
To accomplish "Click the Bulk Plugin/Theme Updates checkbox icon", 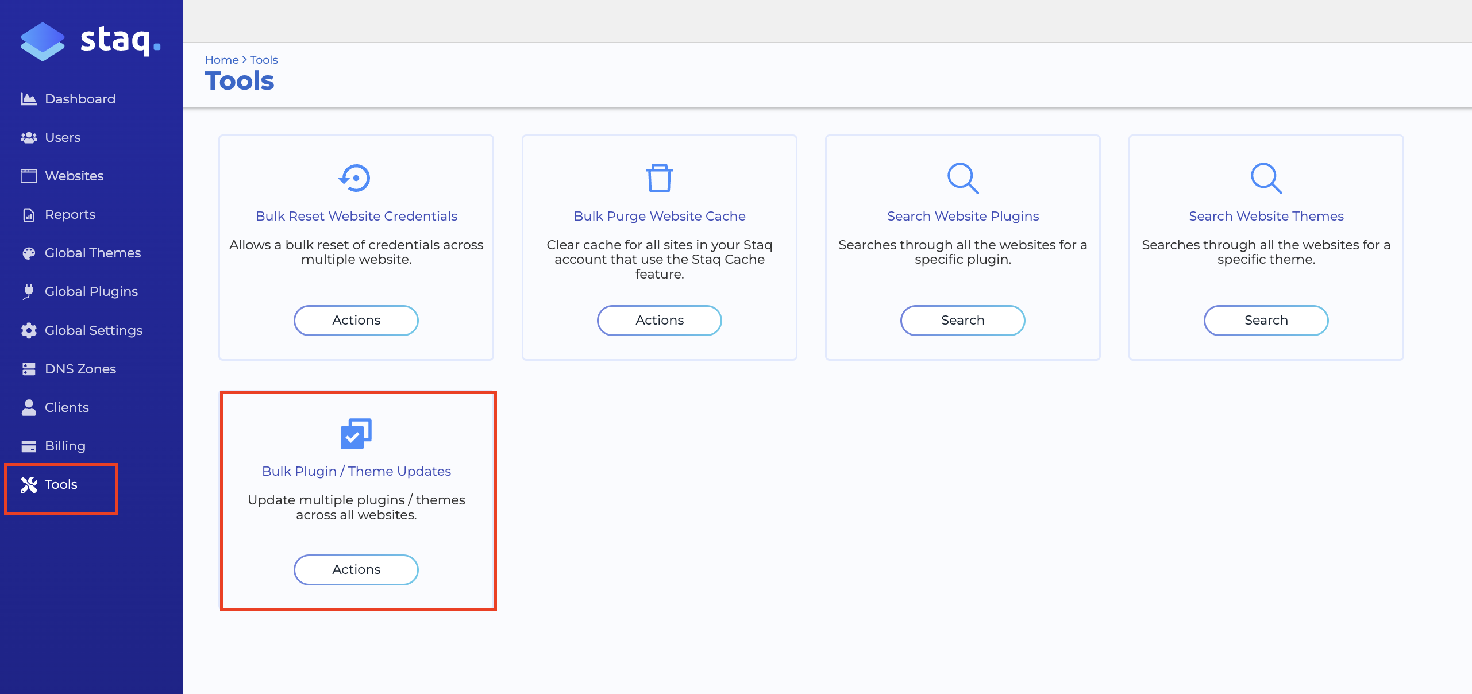I will (356, 434).
